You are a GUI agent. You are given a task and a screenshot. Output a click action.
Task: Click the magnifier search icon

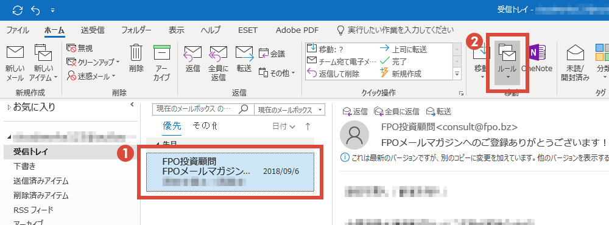pyautogui.click(x=244, y=109)
